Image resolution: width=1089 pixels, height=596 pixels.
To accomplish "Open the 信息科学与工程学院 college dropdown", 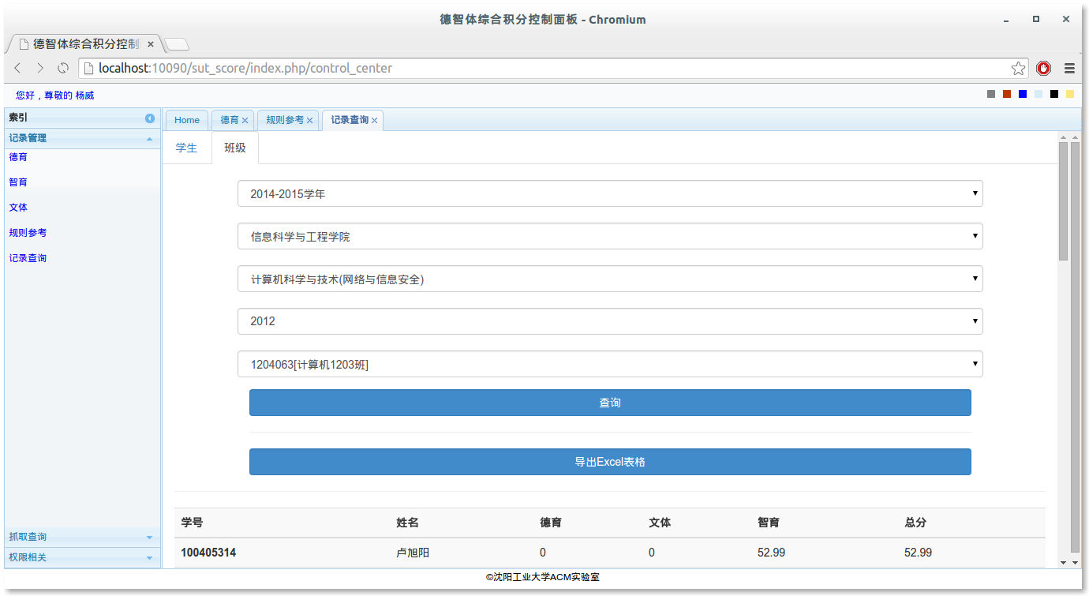I will (610, 236).
